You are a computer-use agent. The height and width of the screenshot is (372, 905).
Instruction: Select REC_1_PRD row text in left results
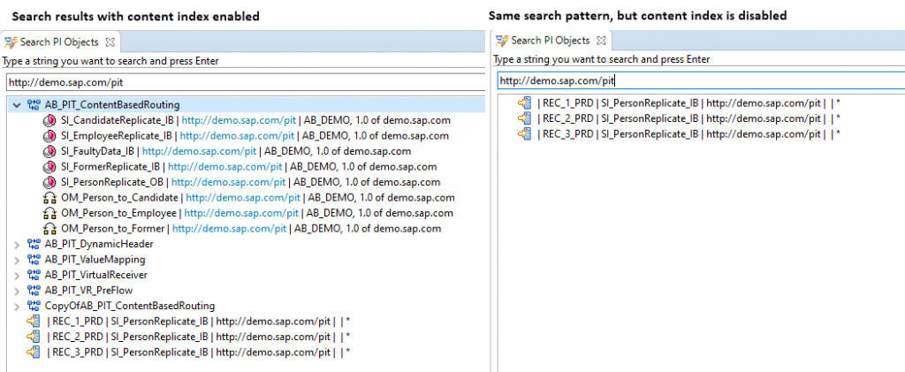click(x=198, y=322)
